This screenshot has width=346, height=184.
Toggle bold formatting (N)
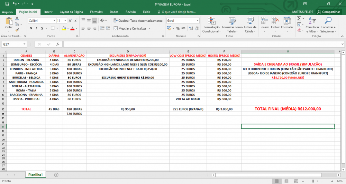pos(30,28)
